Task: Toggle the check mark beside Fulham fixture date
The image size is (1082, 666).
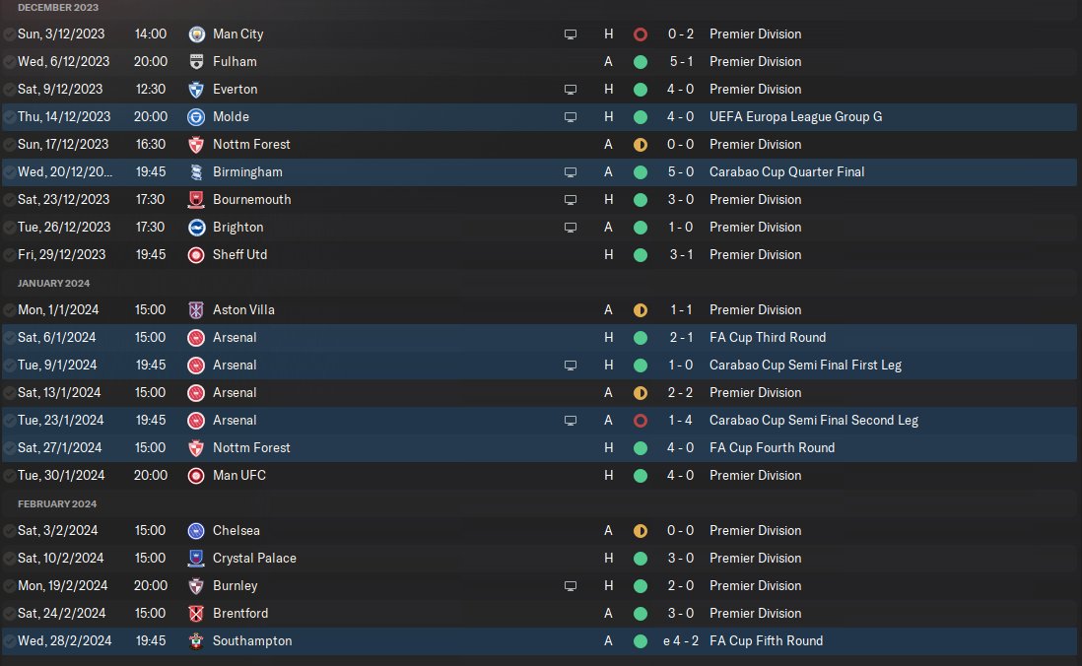Action: (9, 61)
